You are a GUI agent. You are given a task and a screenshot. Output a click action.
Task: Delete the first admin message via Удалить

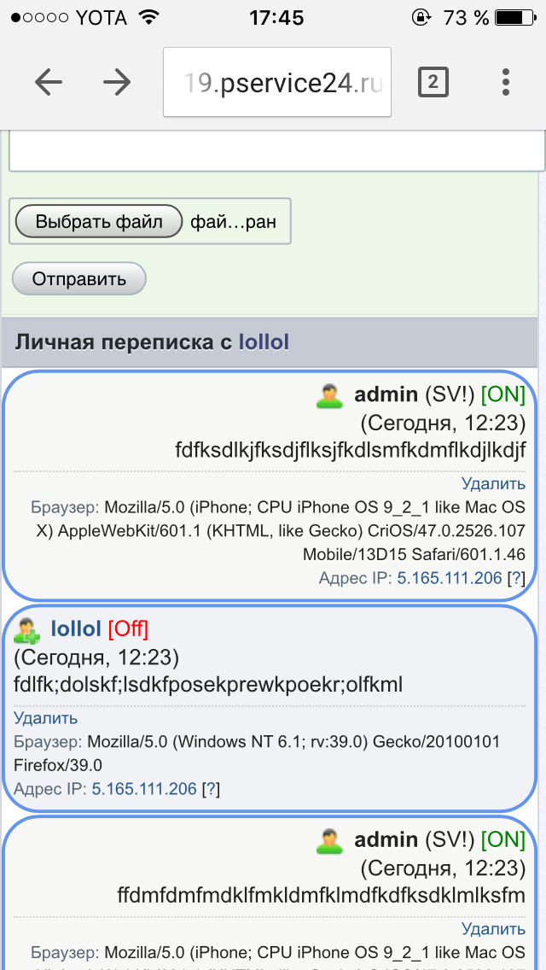[493, 484]
